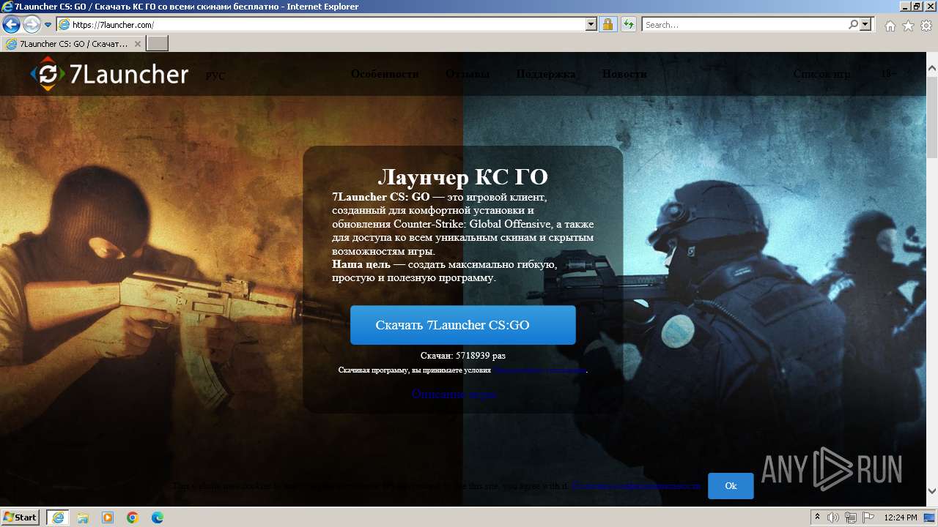Click the Скачать 7Launcher CS:GO button

463,325
